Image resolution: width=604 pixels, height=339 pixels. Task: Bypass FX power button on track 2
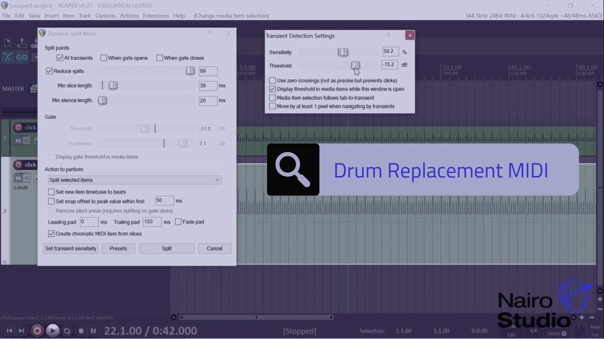tap(27, 178)
